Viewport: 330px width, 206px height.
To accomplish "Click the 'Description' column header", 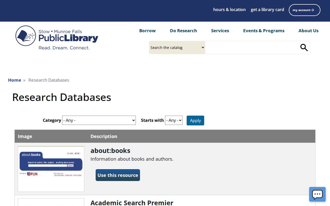I will tap(104, 136).
